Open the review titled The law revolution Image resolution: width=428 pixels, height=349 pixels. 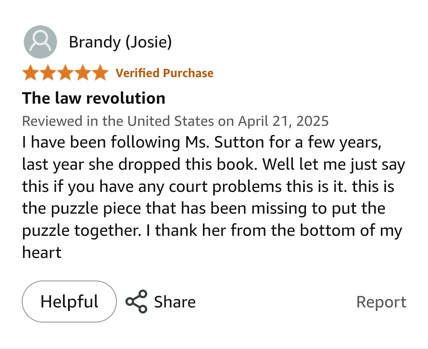(x=94, y=98)
